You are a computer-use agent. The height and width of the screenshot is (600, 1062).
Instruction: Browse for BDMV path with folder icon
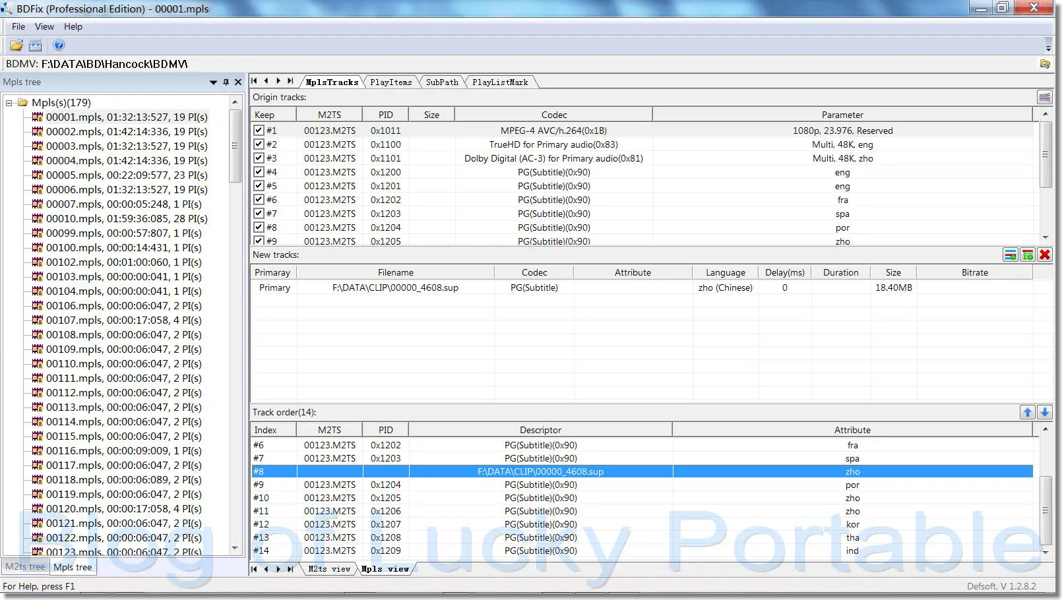(1045, 64)
